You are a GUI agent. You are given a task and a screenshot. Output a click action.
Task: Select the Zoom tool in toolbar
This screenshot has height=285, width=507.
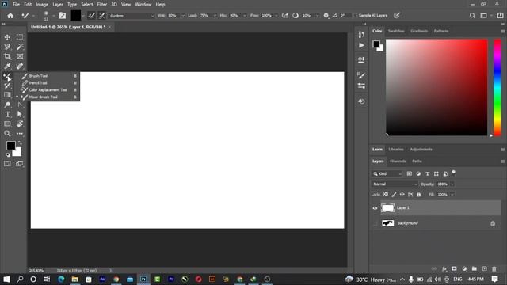click(x=7, y=134)
